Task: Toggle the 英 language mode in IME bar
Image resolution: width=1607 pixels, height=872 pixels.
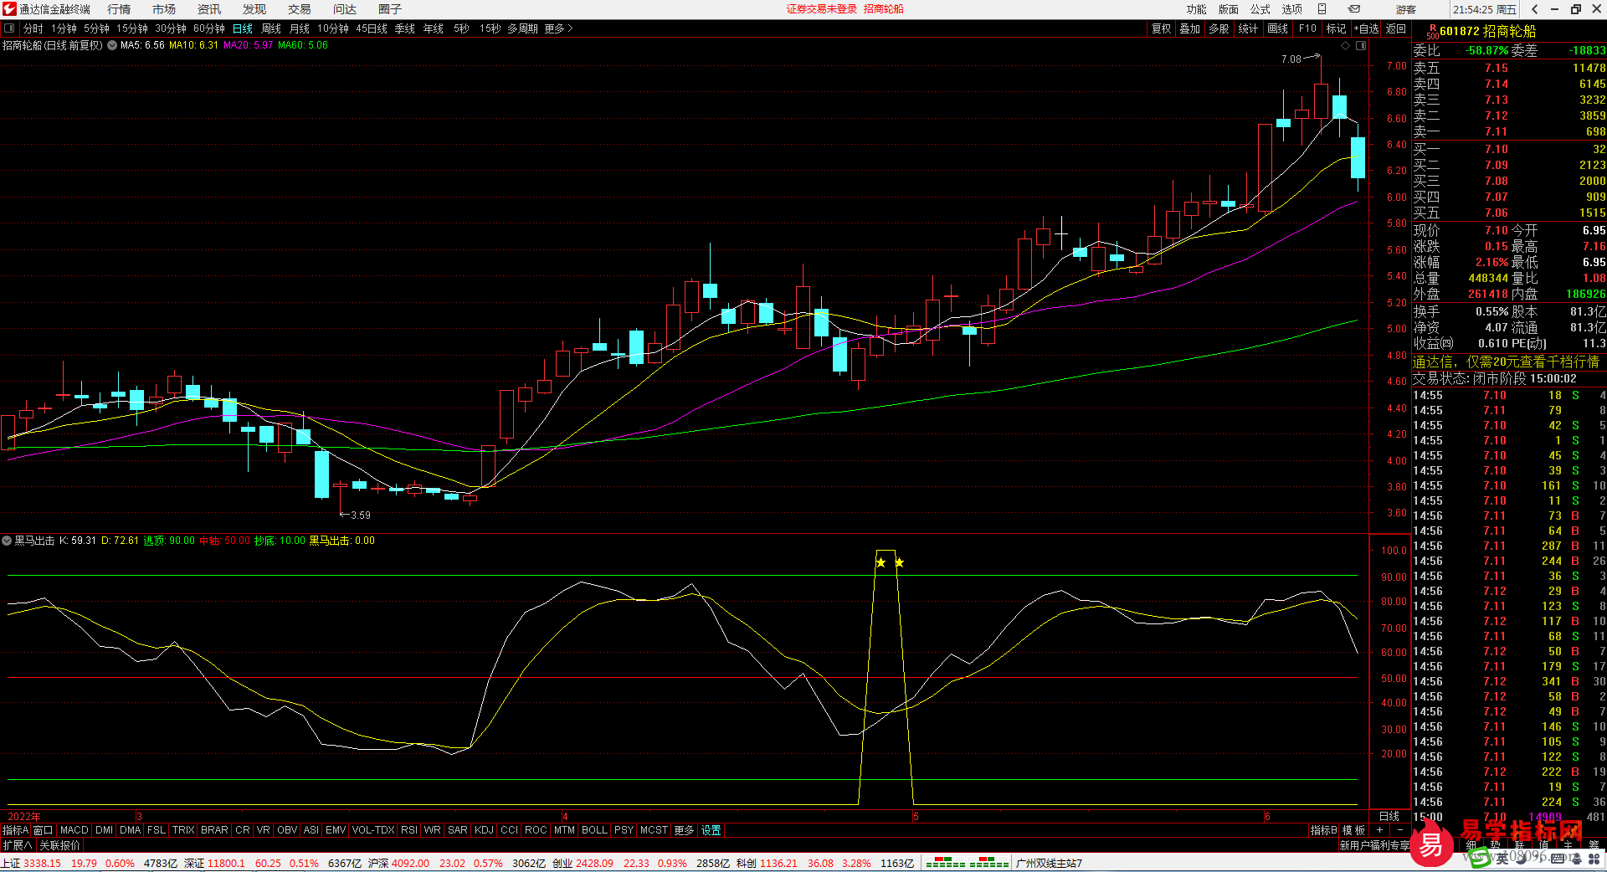Action: click(x=1502, y=859)
